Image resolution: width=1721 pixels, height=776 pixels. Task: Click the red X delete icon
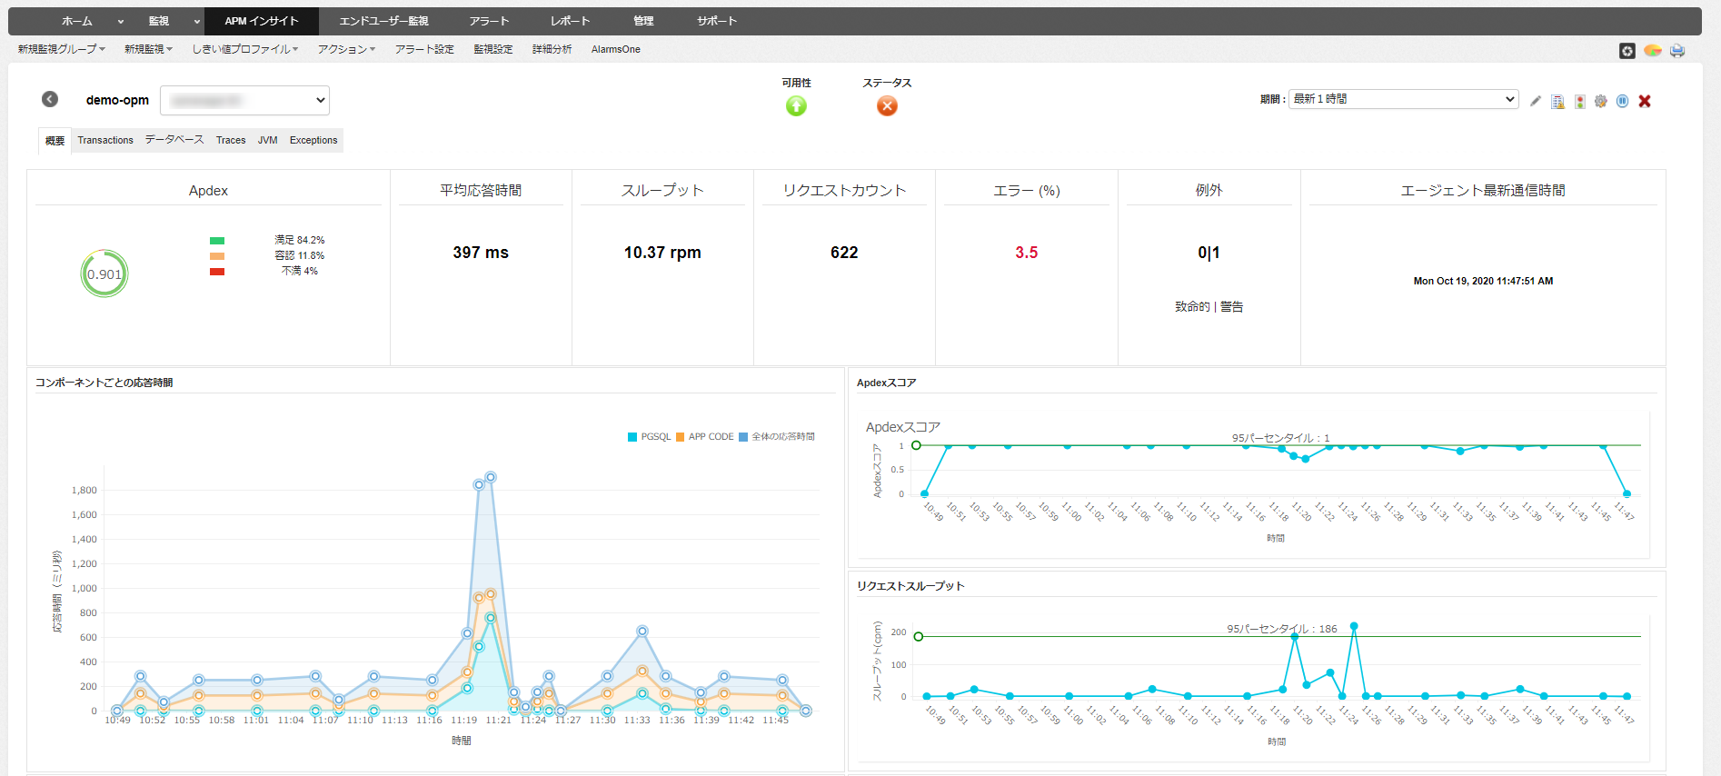(x=1645, y=101)
